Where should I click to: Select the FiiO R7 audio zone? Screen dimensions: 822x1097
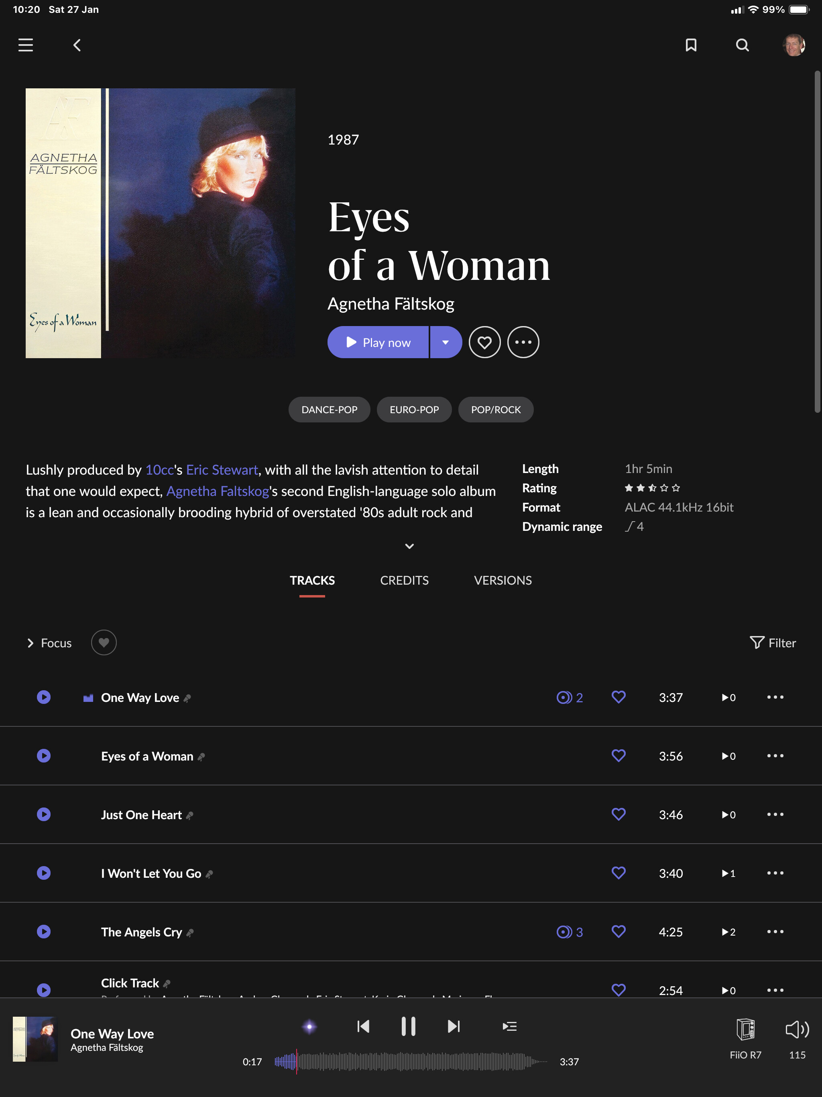745,1038
